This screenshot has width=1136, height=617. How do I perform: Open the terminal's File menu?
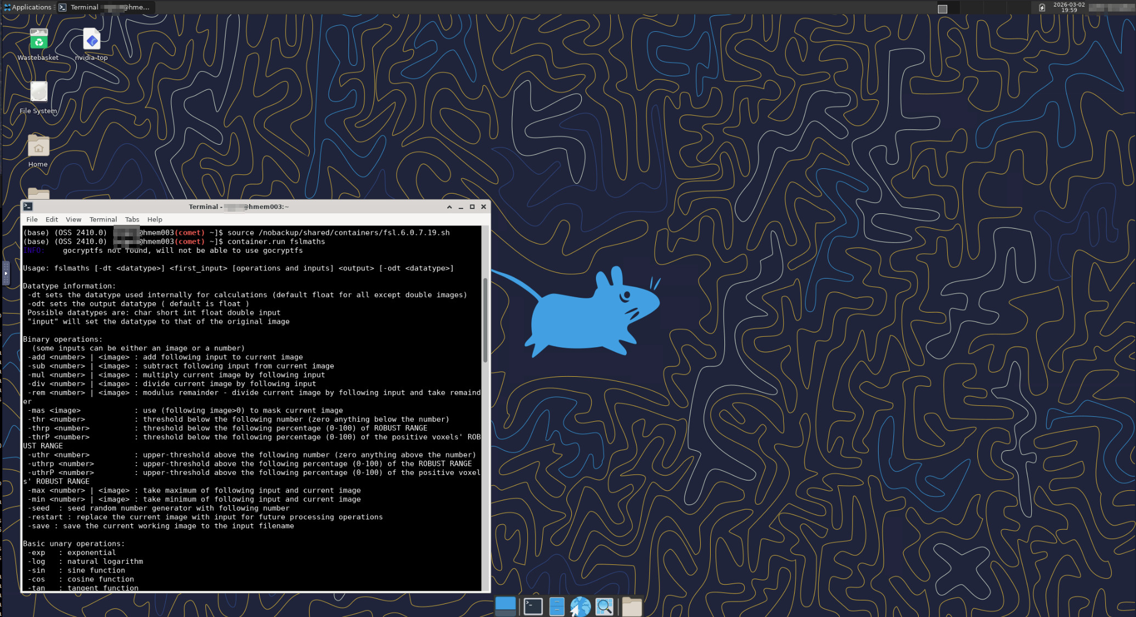[x=32, y=219]
